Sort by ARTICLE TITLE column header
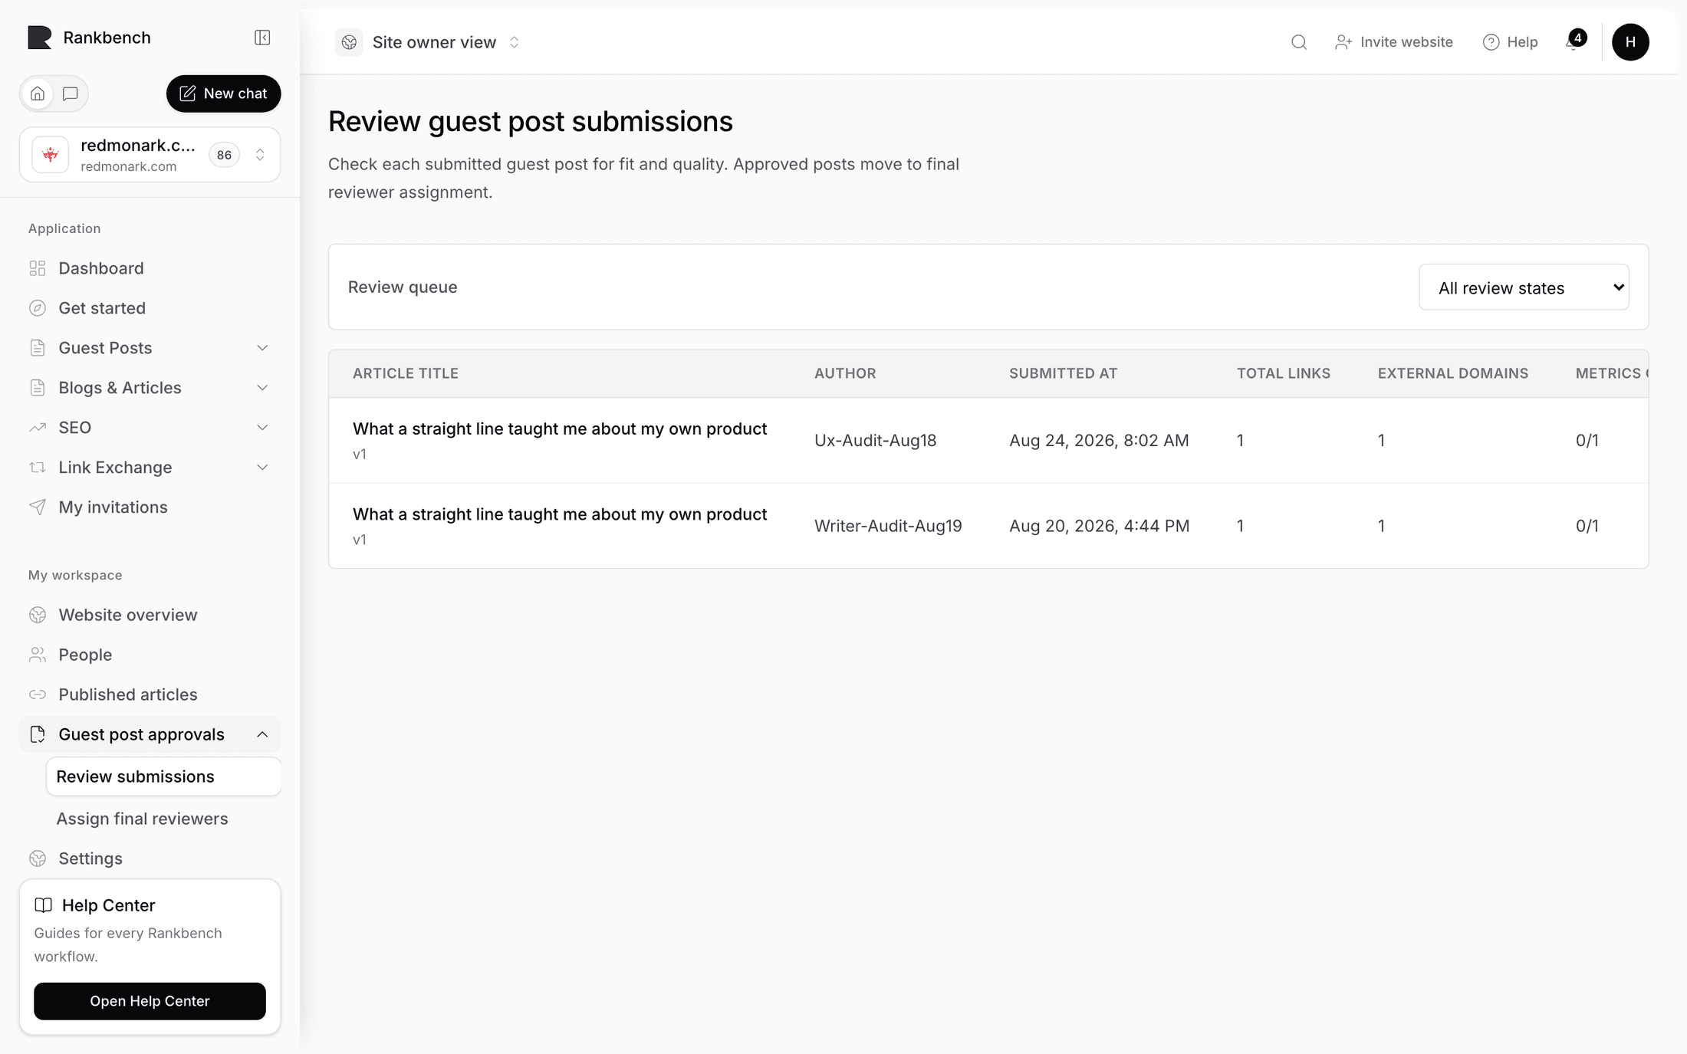1687x1054 pixels. (405, 373)
